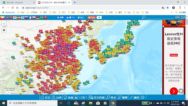Open 搜索 search in bottom bar

[x=111, y=97]
